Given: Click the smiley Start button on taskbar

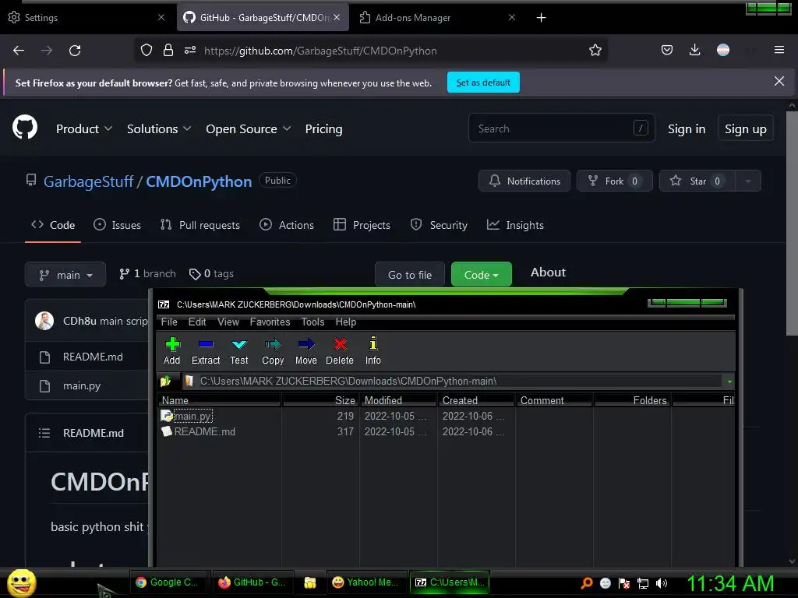Looking at the screenshot, I should (x=21, y=582).
